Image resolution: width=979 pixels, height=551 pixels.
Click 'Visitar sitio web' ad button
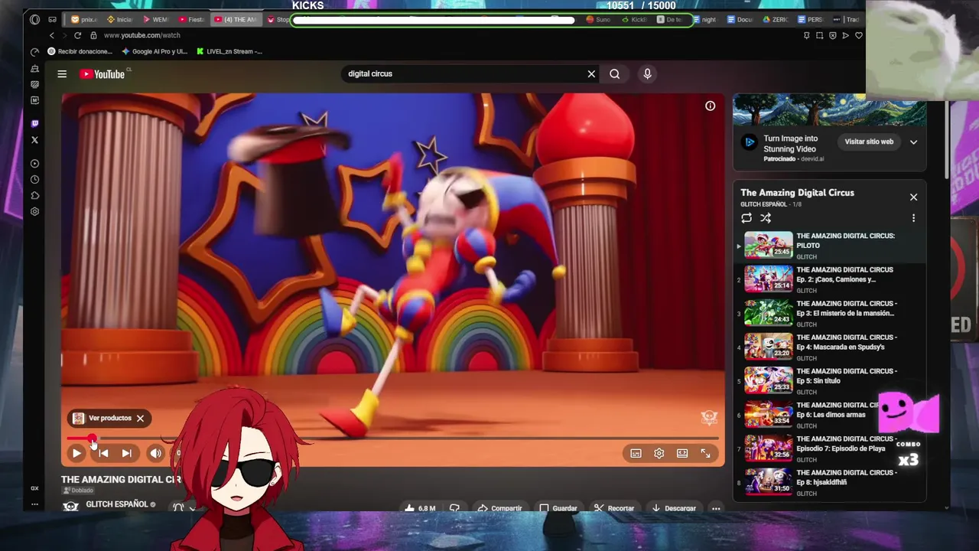tap(869, 142)
